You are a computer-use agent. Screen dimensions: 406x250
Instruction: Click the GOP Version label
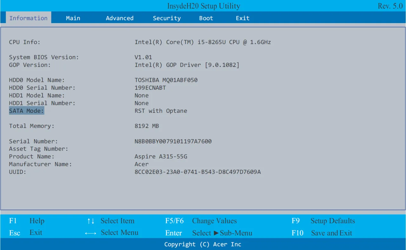coord(30,65)
